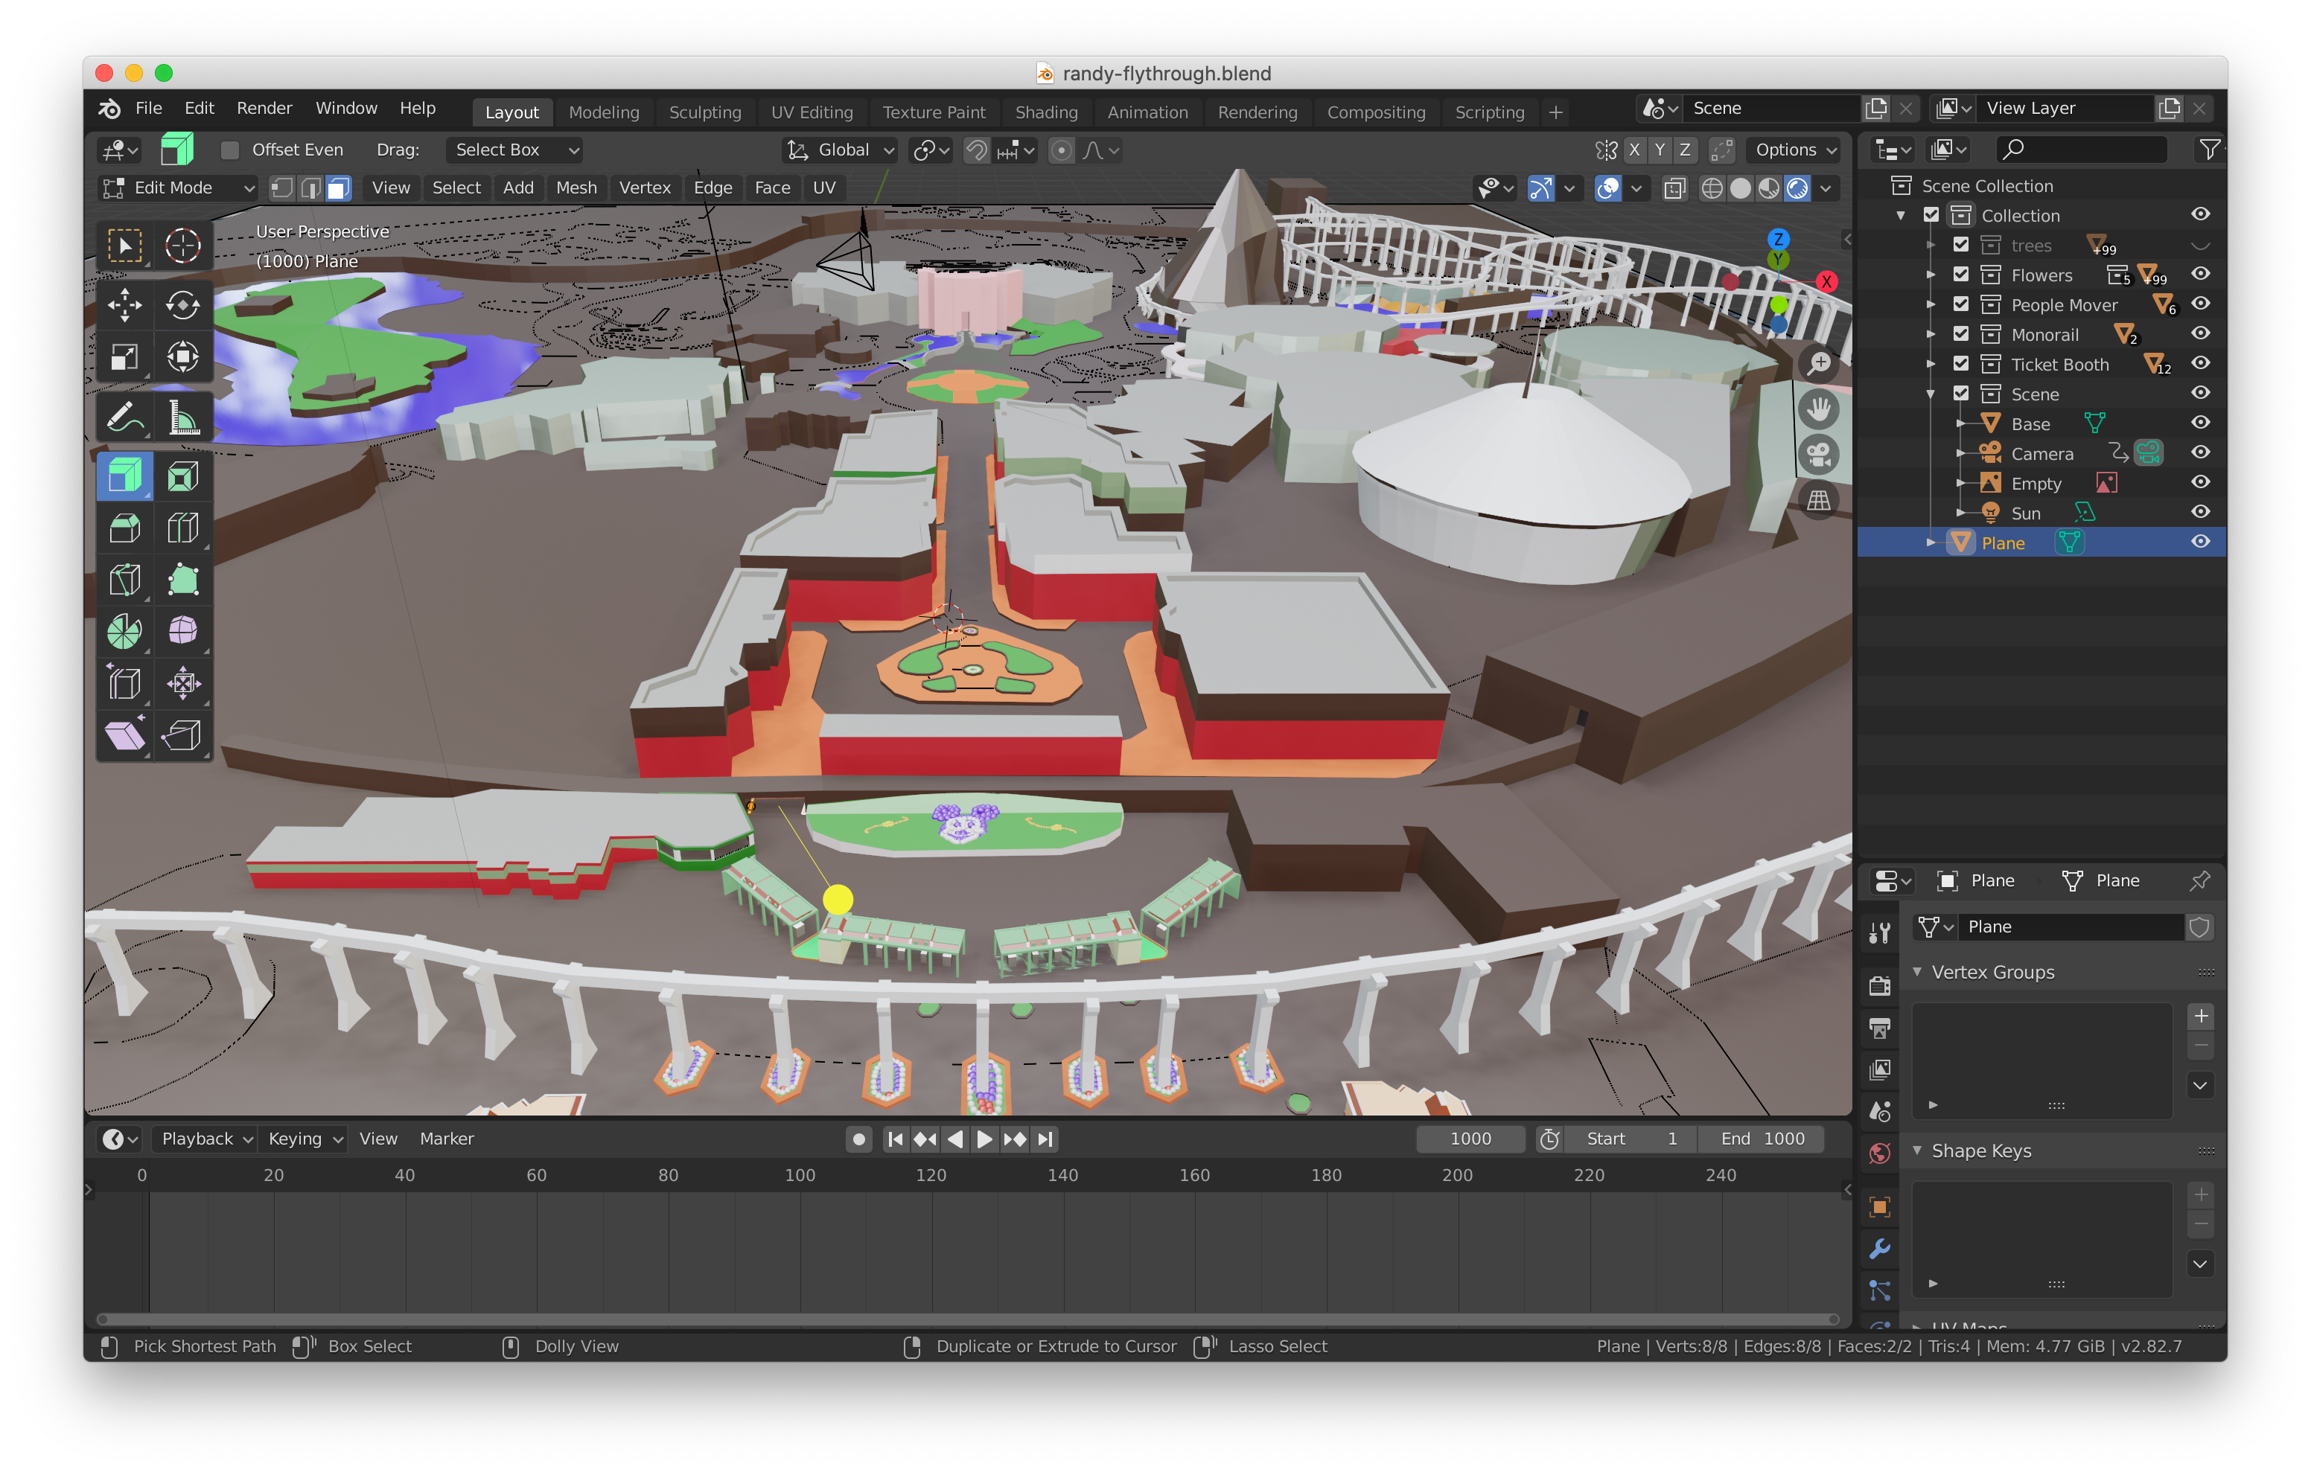Switch to face select mode
This screenshot has width=2311, height=1472.
[339, 188]
